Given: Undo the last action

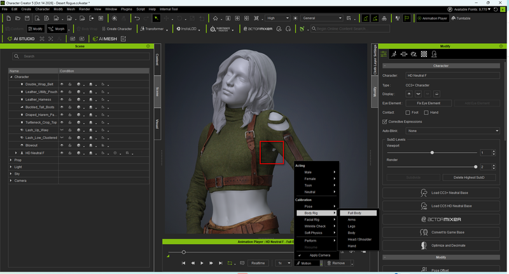Looking at the screenshot, I should click(137, 18).
